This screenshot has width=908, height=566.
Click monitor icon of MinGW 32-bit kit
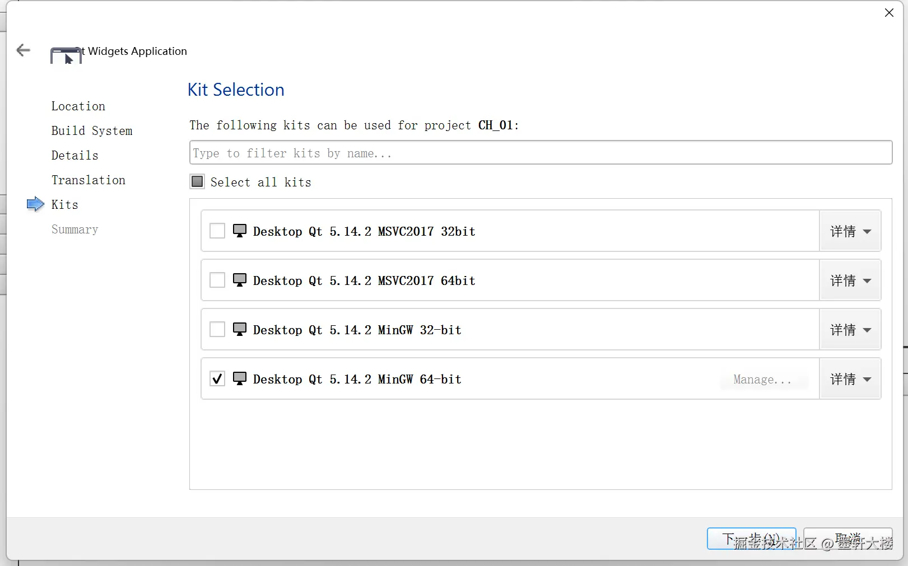point(240,329)
